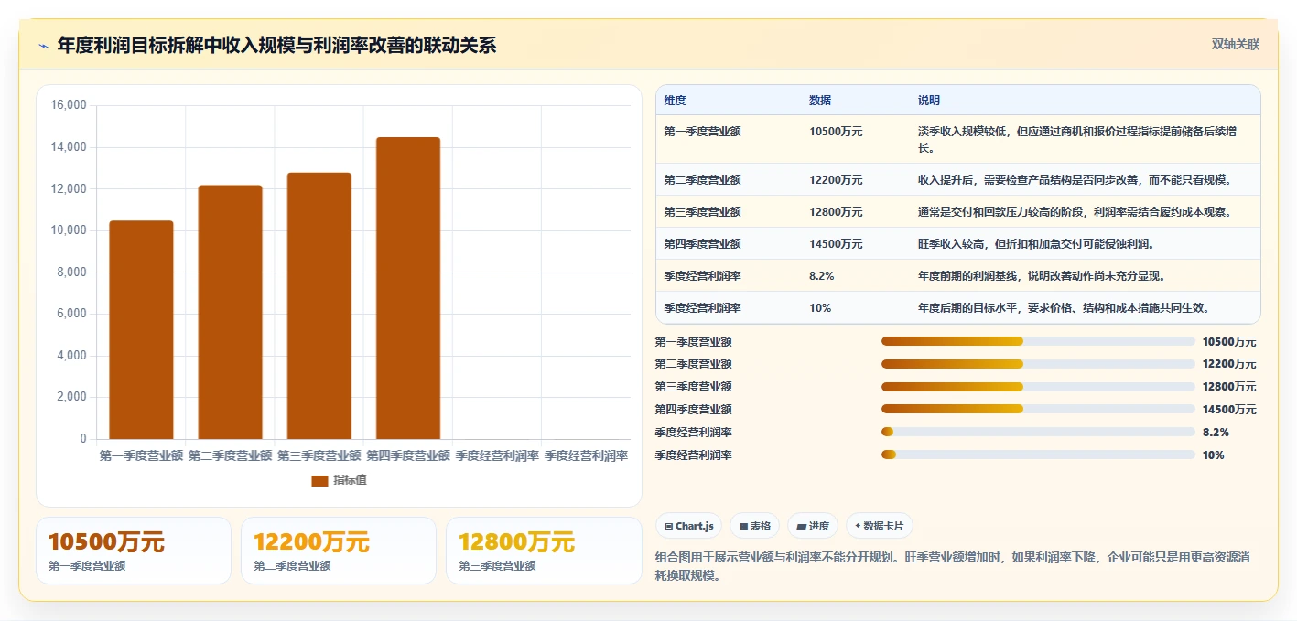
Task: Click the progress bar valued 10%
Action: [x=1038, y=455]
